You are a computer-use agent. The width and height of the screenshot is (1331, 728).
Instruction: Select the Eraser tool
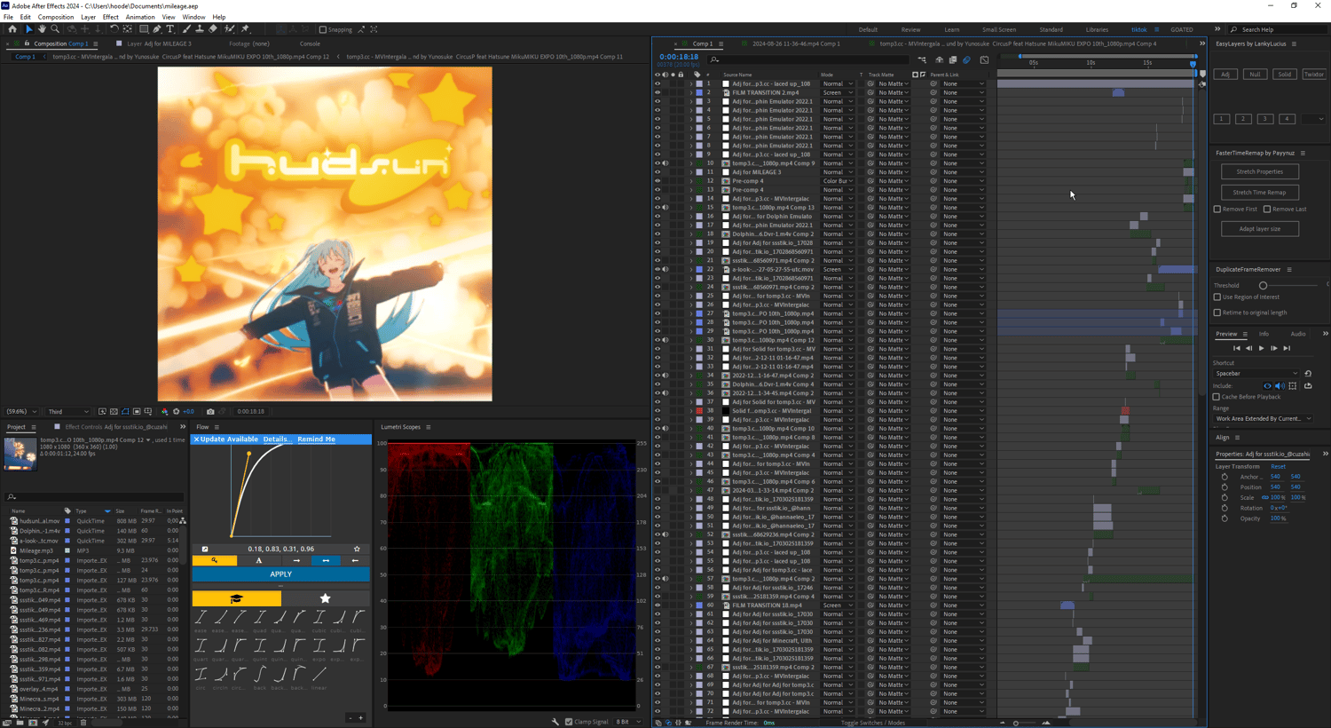coord(213,29)
